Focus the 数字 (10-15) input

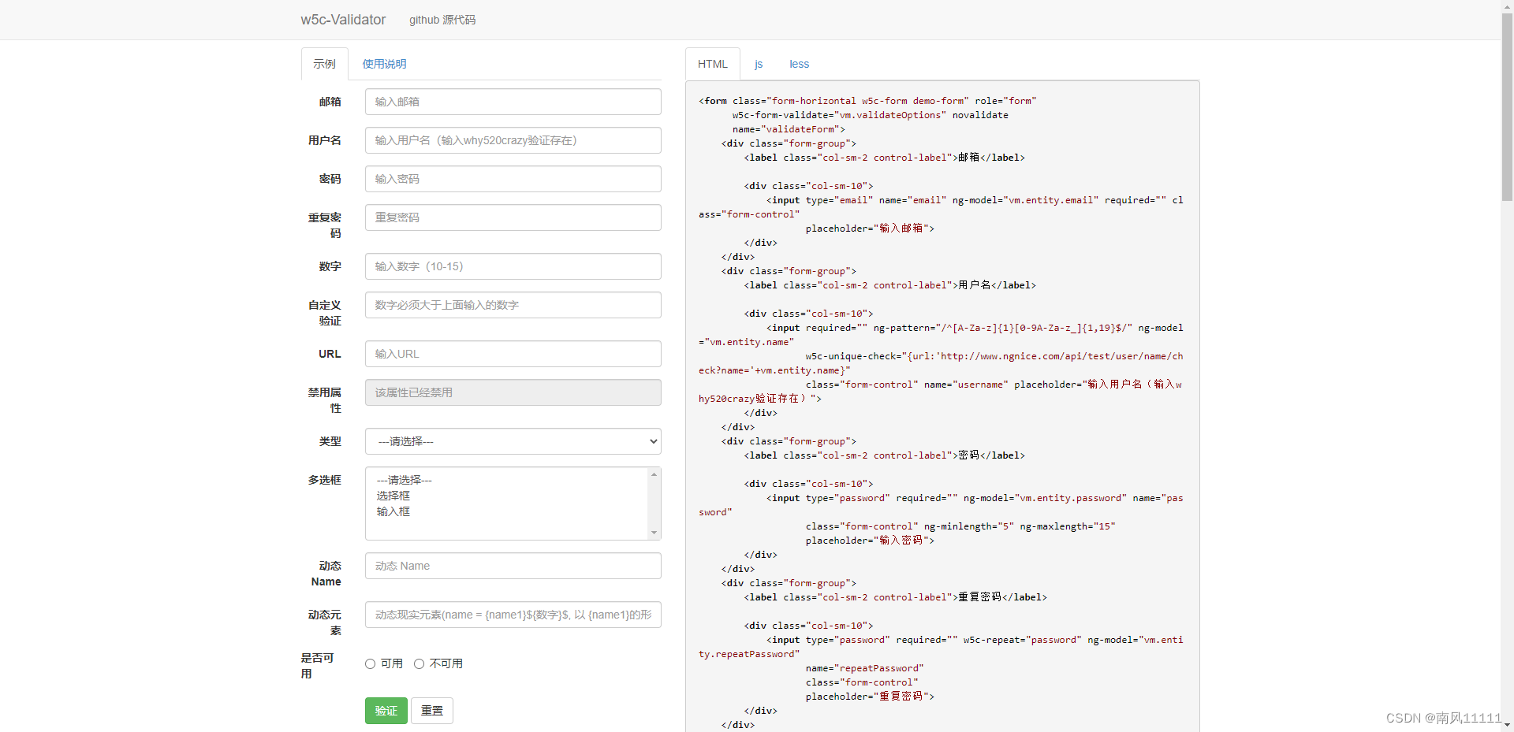pyautogui.click(x=513, y=266)
